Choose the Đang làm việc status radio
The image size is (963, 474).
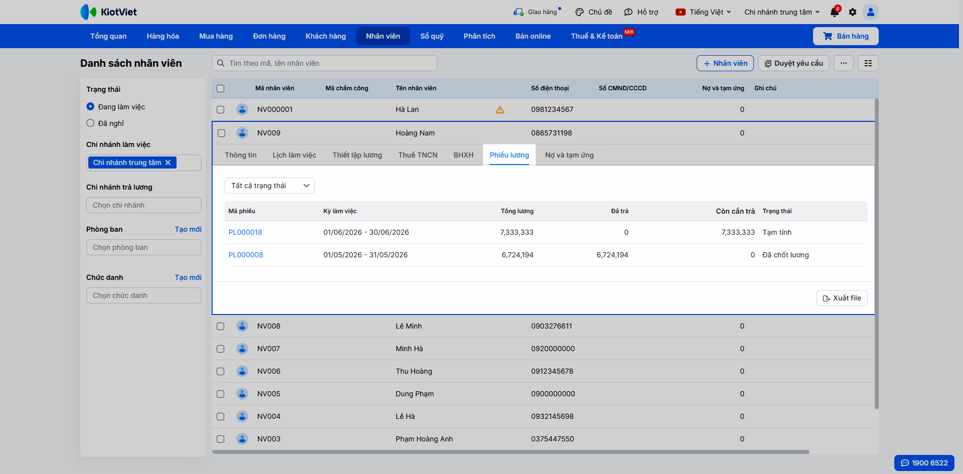(90, 106)
